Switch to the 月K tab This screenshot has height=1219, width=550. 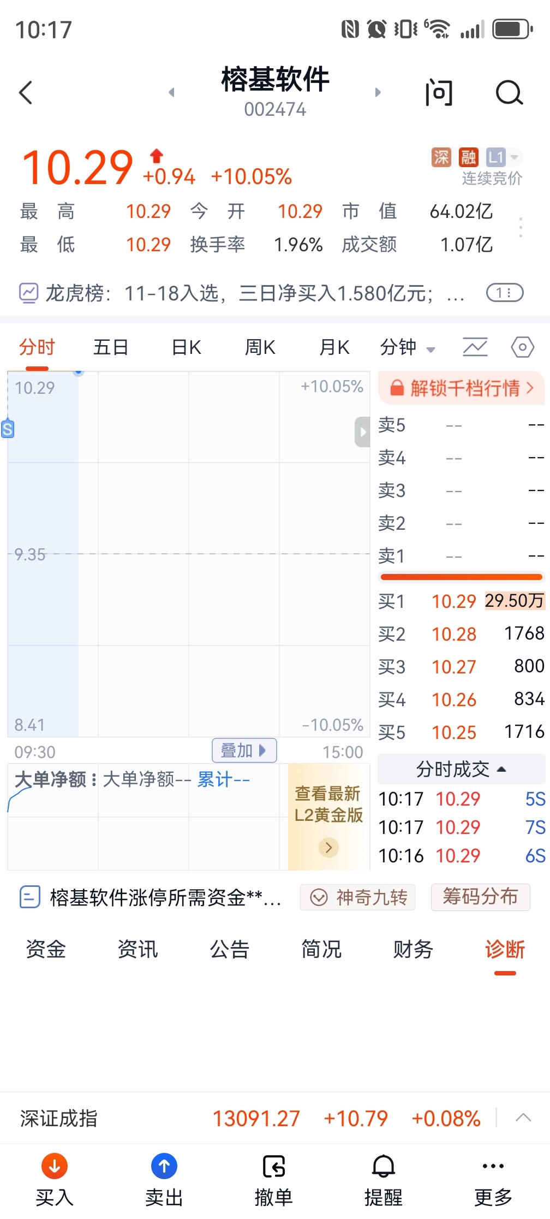(x=334, y=347)
